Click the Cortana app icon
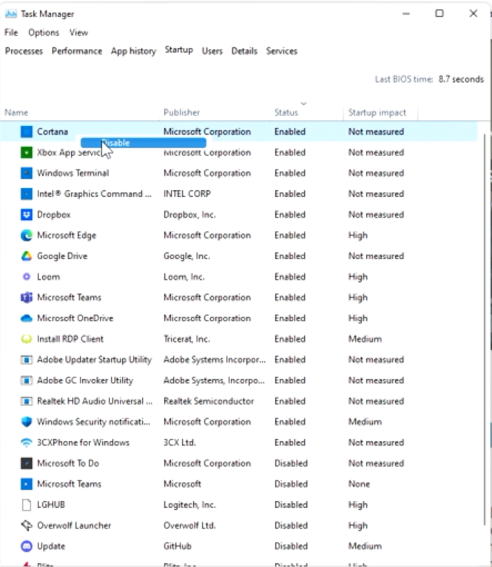The width and height of the screenshot is (492, 567). pyautogui.click(x=27, y=132)
